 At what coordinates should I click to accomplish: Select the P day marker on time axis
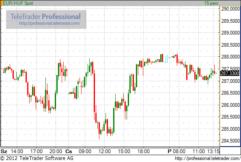(x=170, y=151)
